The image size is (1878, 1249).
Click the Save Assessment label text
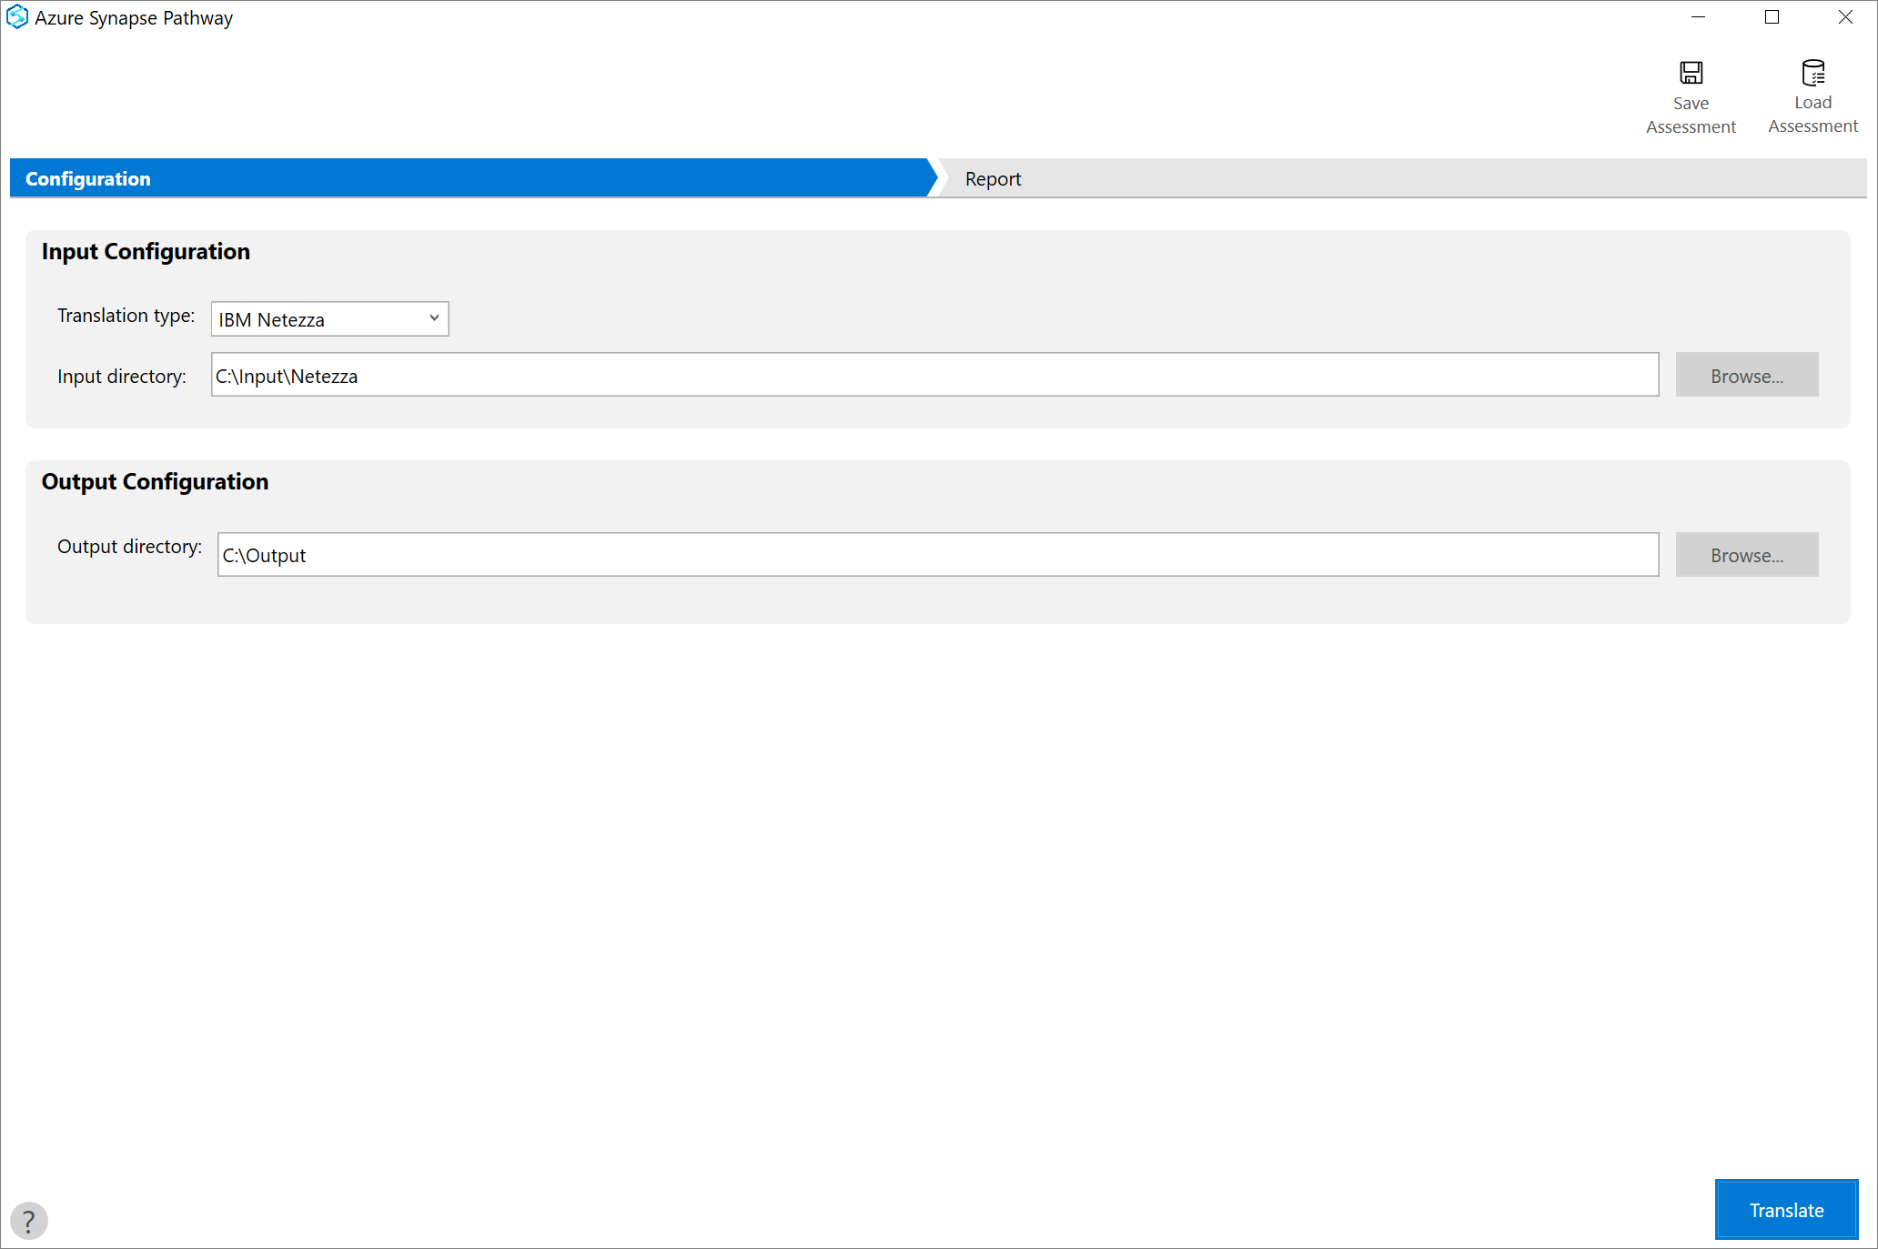coord(1691,115)
